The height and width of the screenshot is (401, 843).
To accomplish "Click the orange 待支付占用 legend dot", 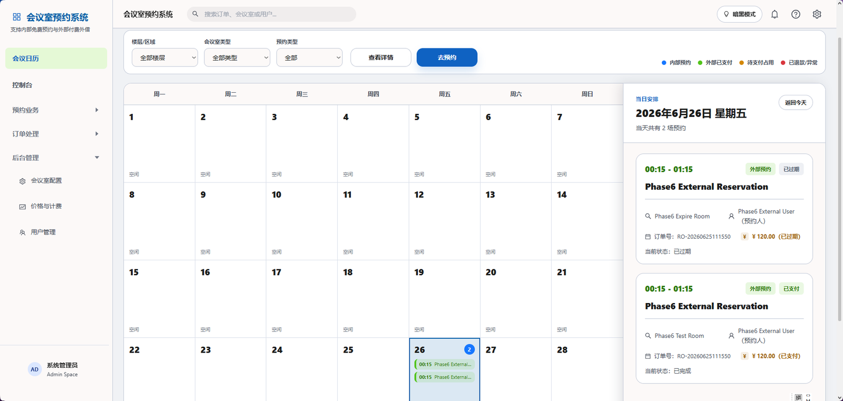I will coord(741,63).
